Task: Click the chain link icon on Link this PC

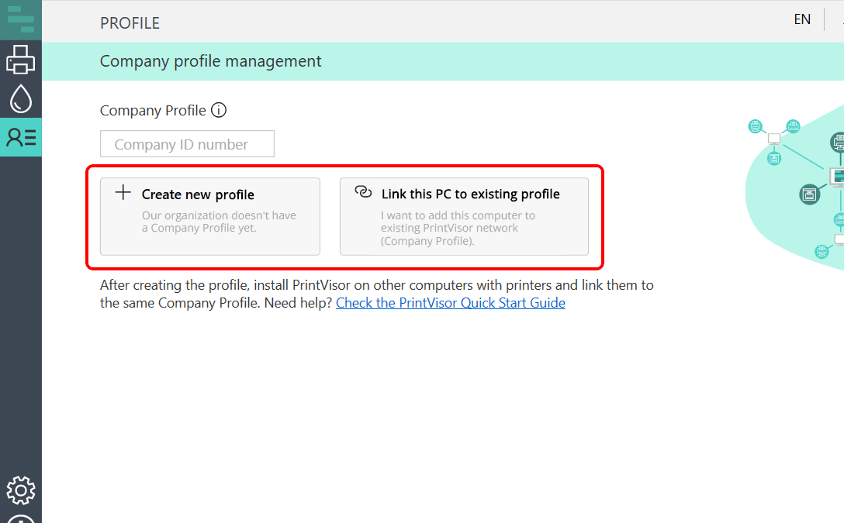Action: tap(362, 192)
